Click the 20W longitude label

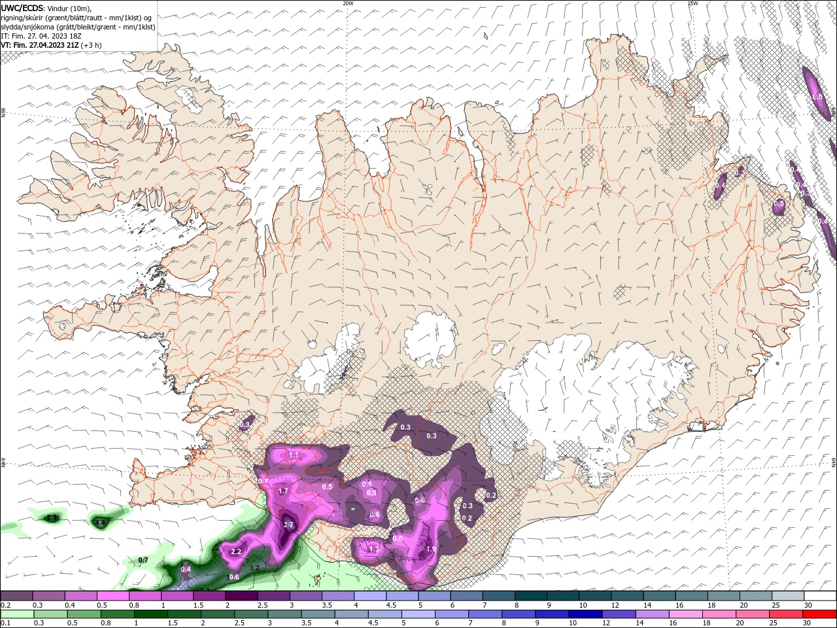(x=348, y=3)
